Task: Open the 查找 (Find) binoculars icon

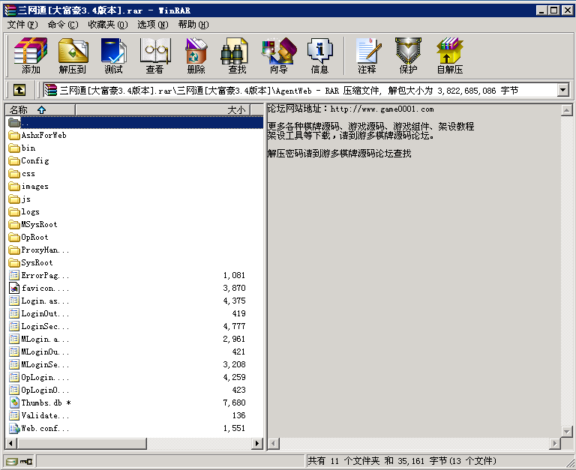Action: 237,56
